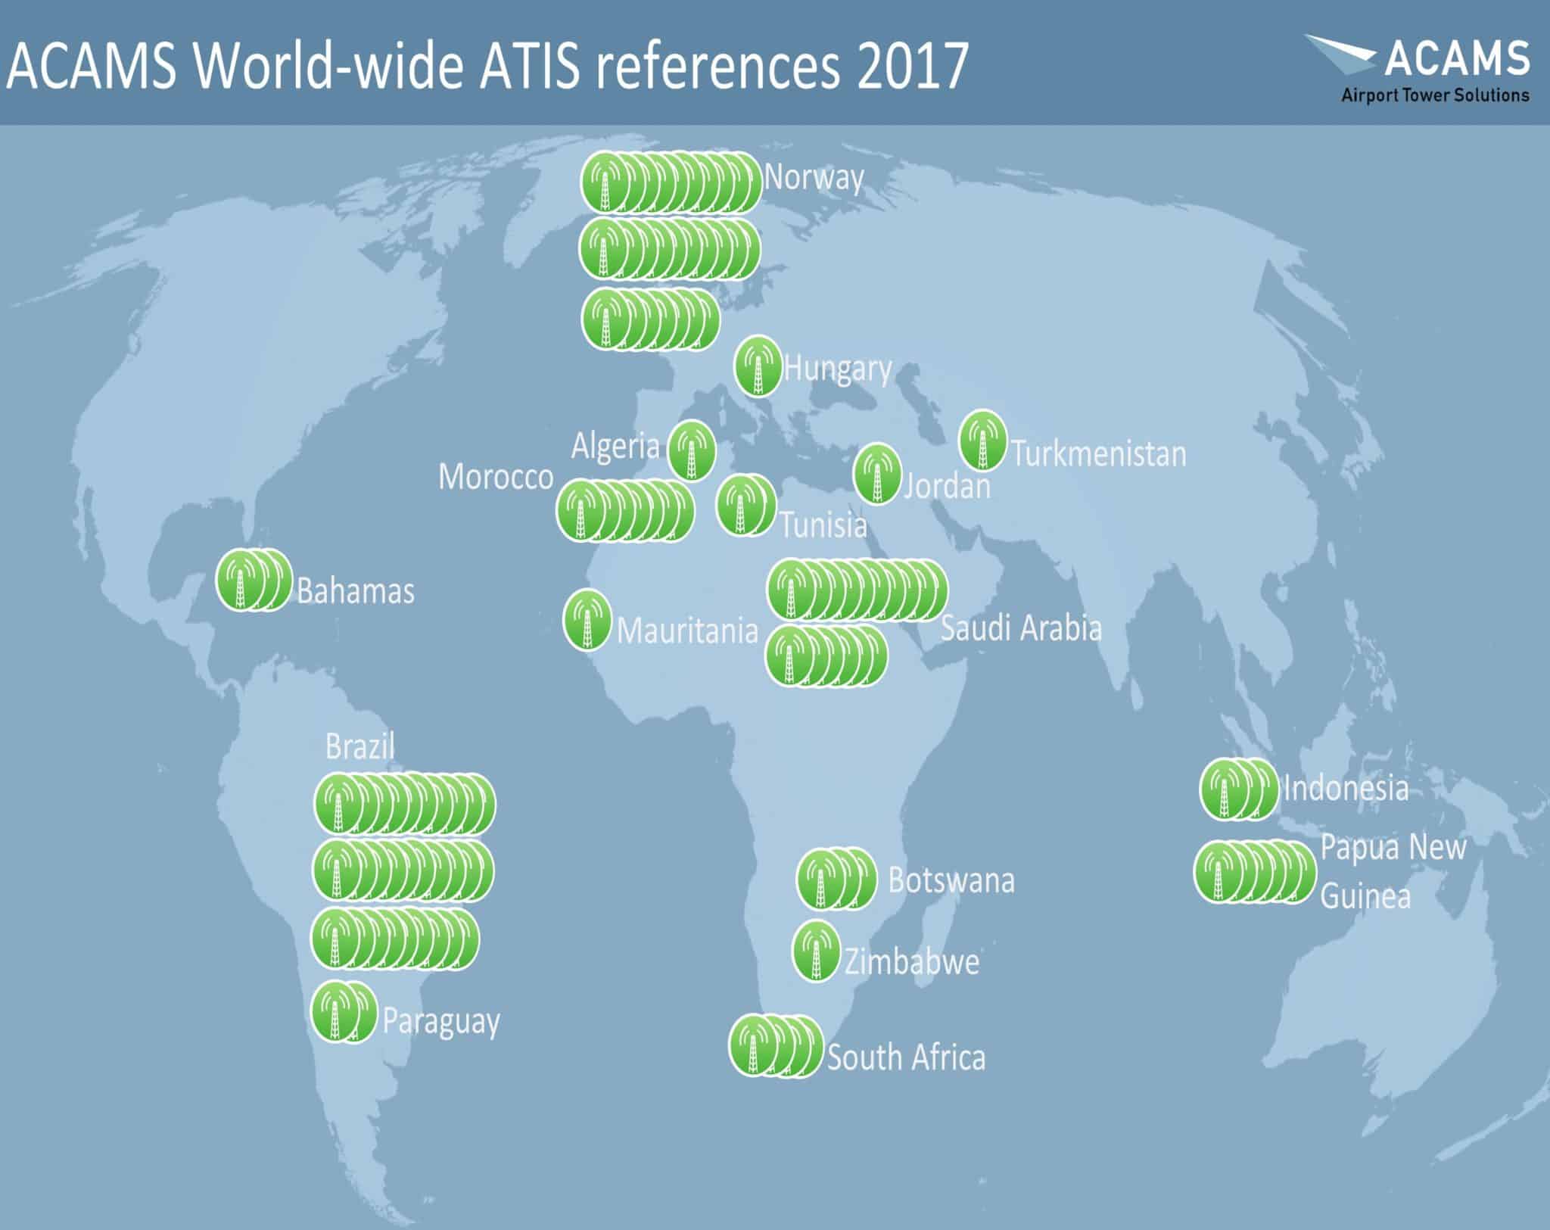The width and height of the screenshot is (1550, 1230).
Task: Click the ACAMS paper plane logo
Action: [x=1341, y=54]
